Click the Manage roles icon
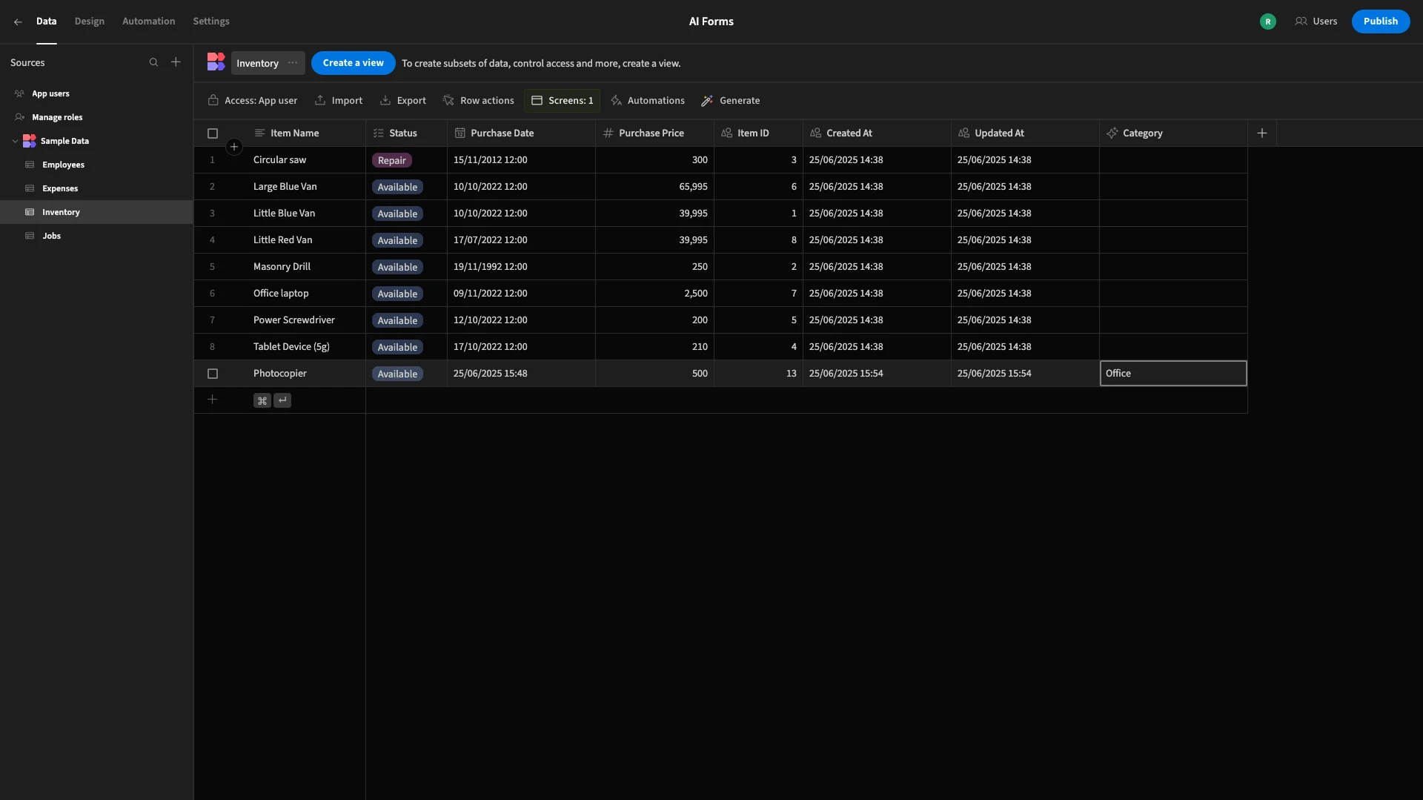This screenshot has height=800, width=1423. [19, 117]
